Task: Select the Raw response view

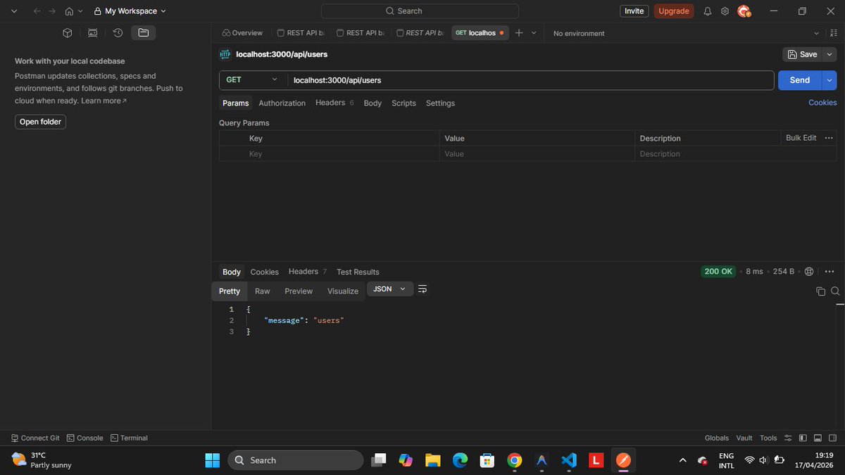Action: (263, 291)
